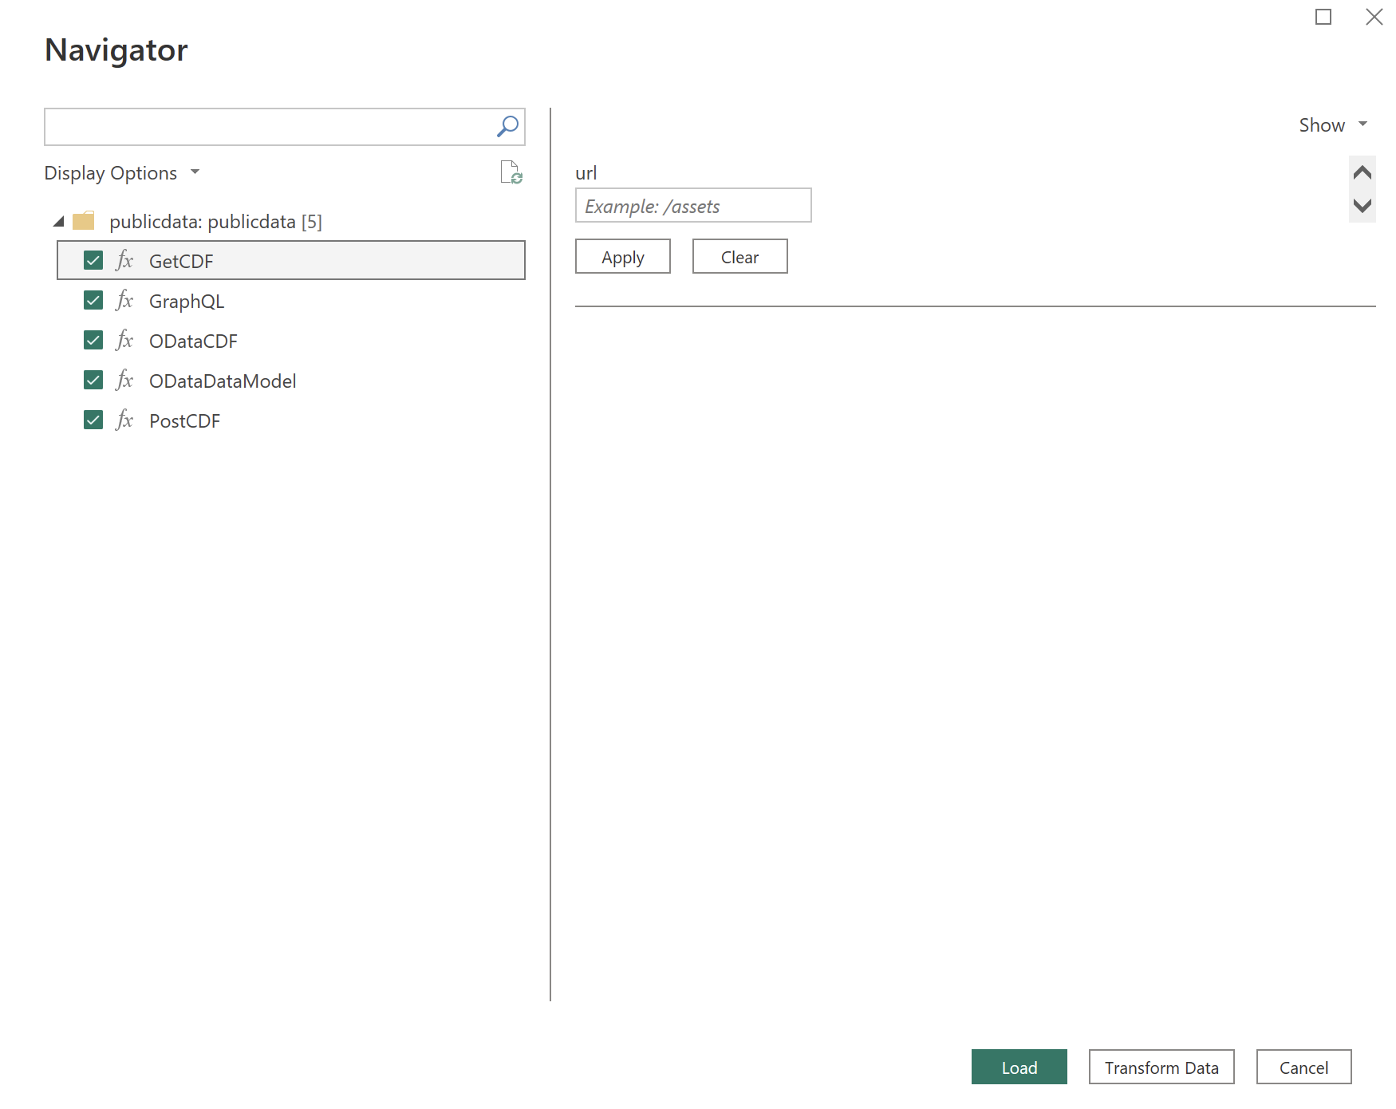Collapse the publicdata tree node
This screenshot has width=1396, height=1109.
[57, 221]
